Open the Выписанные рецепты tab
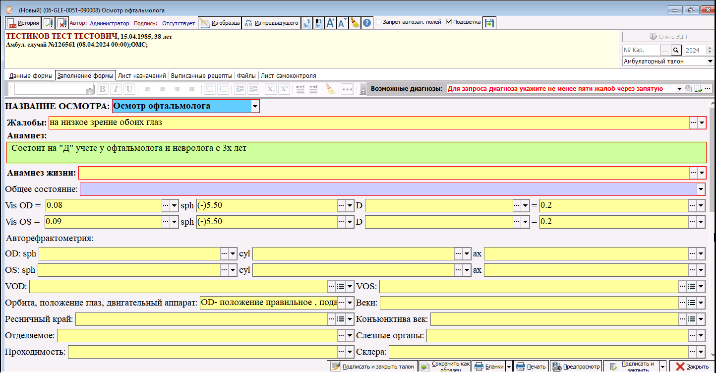This screenshot has height=373, width=716. [x=201, y=76]
